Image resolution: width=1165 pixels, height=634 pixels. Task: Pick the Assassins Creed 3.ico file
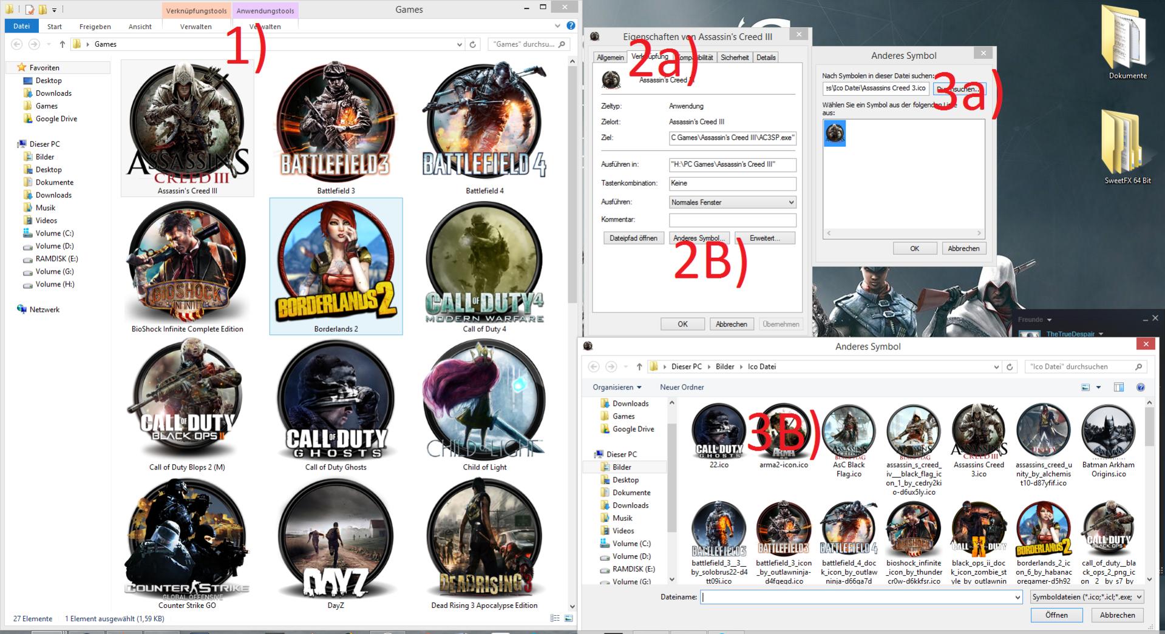(x=979, y=441)
